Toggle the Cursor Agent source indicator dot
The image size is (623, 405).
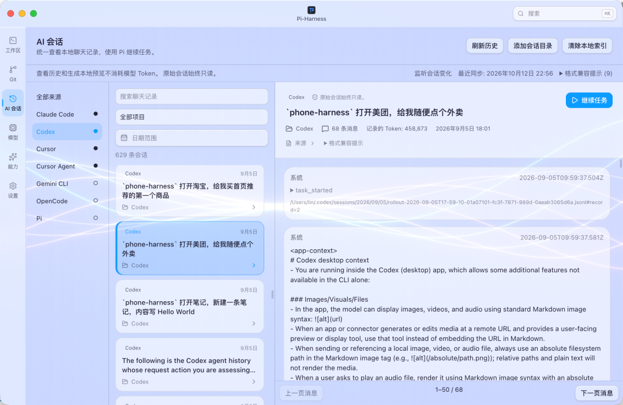95,166
